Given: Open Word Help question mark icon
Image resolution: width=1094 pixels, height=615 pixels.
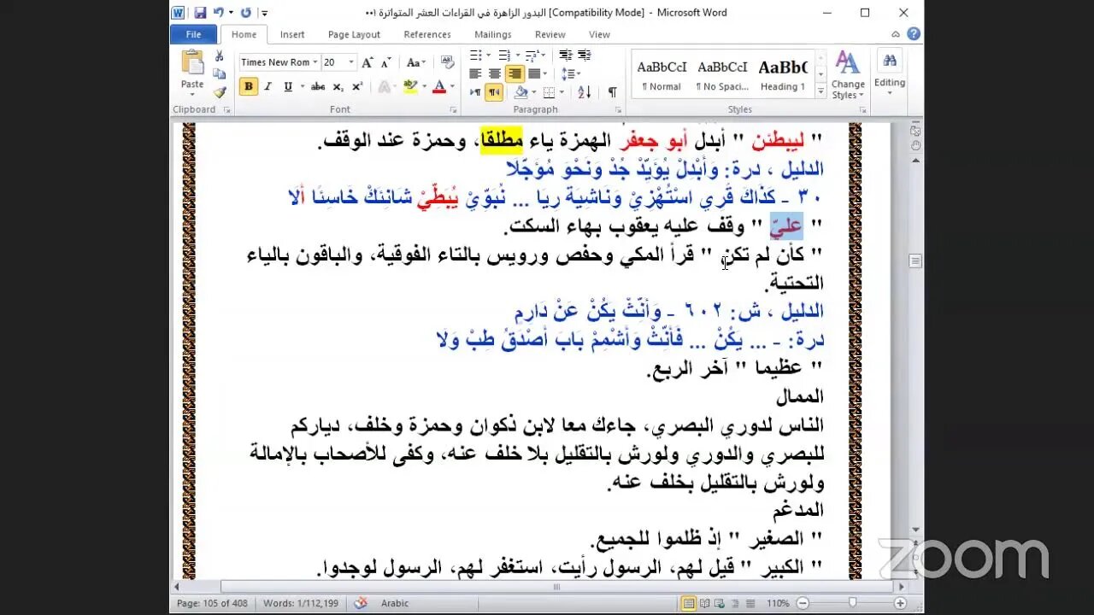Looking at the screenshot, I should click(x=913, y=34).
